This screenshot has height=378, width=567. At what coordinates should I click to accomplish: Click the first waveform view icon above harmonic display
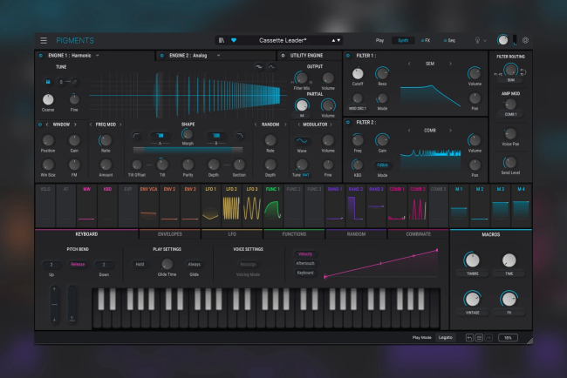coord(258,67)
